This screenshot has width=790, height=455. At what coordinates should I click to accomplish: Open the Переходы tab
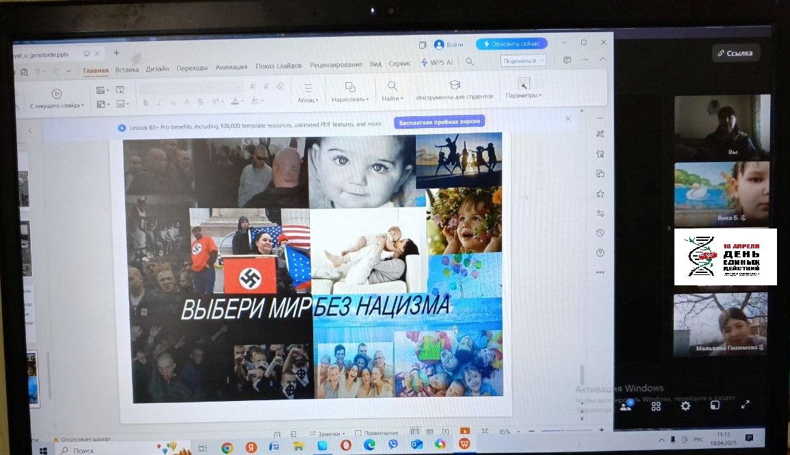(x=192, y=68)
